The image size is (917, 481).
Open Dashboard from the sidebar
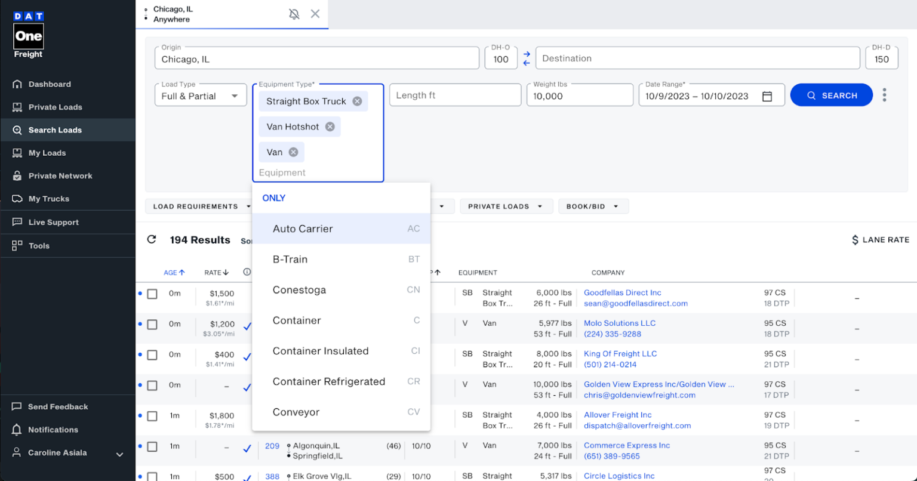tap(50, 84)
